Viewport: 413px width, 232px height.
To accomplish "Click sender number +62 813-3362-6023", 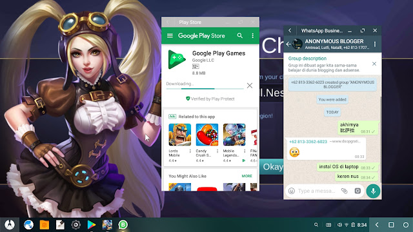I will 308,142.
